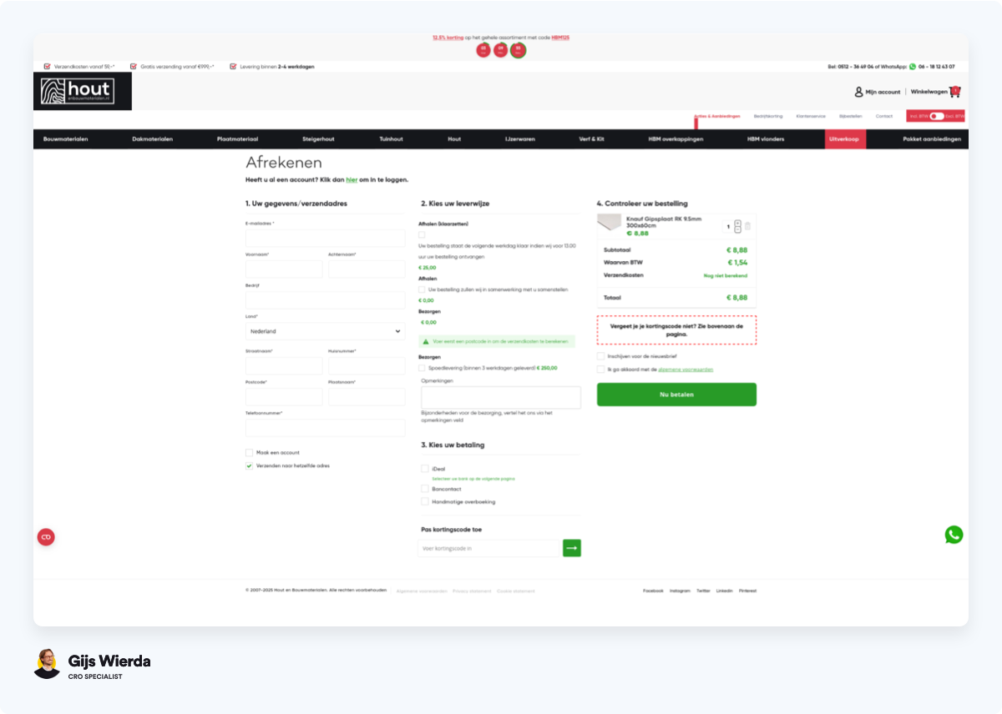The image size is (1002, 714).
Task: Open the shopping cart icon
Action: pyautogui.click(x=954, y=92)
